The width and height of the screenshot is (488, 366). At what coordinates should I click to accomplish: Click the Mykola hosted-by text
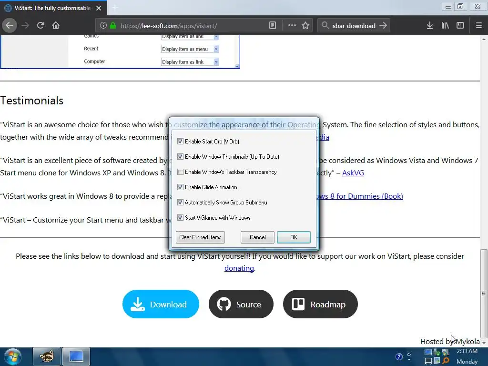click(467, 341)
